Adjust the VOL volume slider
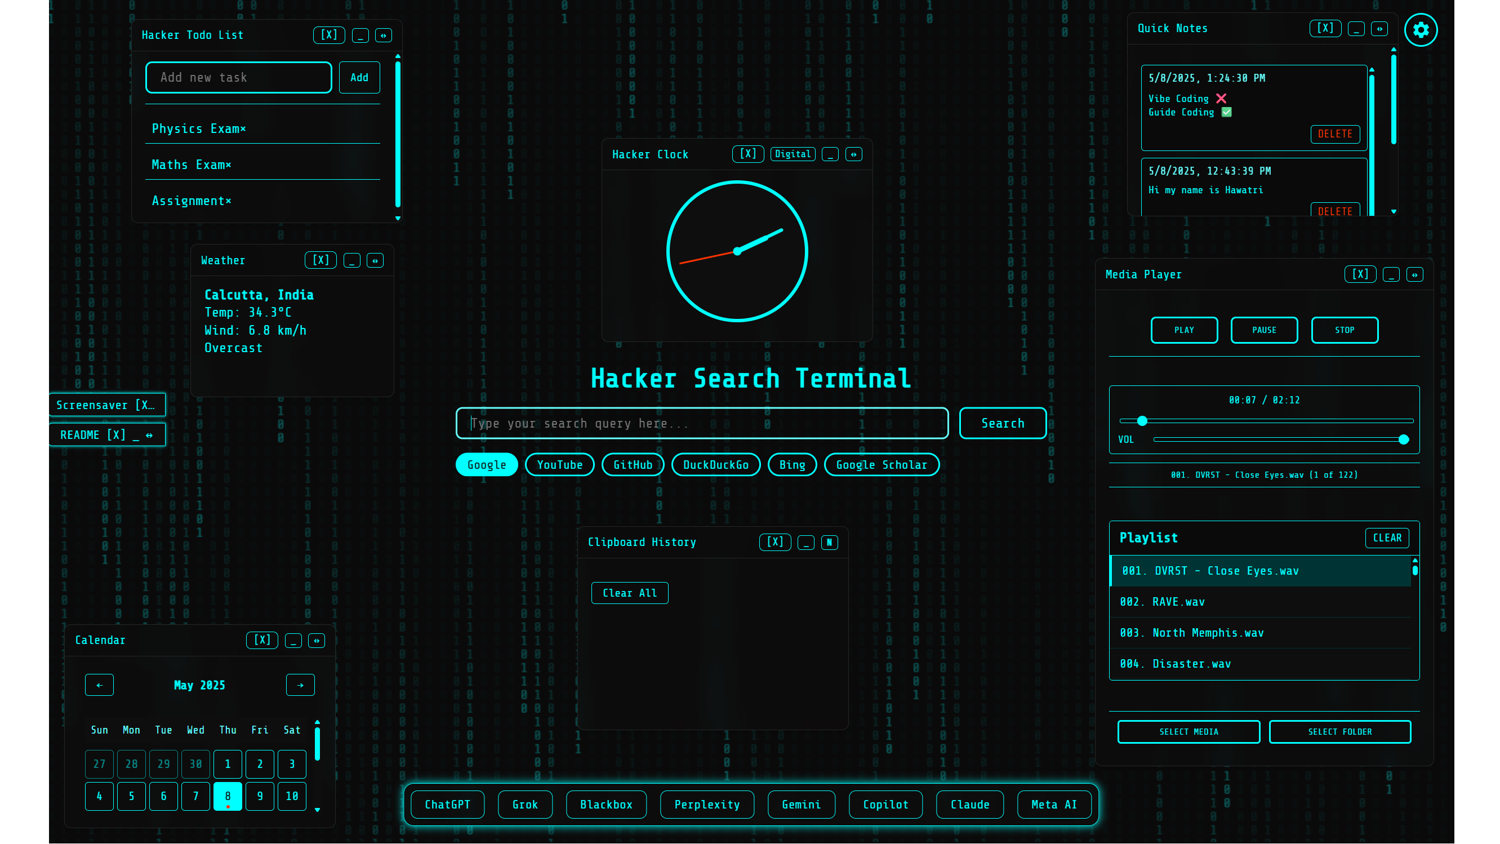 click(x=1281, y=440)
